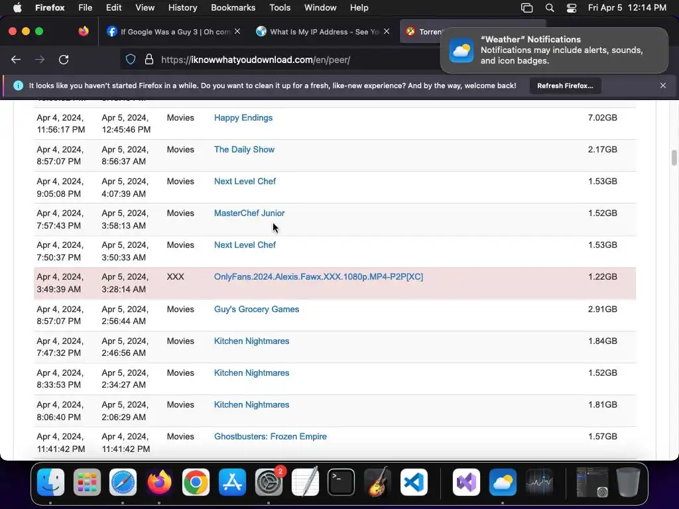This screenshot has width=679, height=509.
Task: Click the padlock site security icon
Action: 149,59
